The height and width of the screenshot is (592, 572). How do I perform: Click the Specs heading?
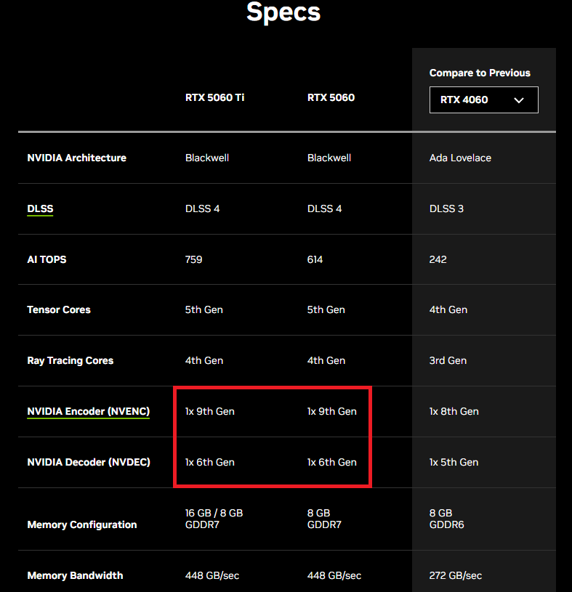coord(283,12)
